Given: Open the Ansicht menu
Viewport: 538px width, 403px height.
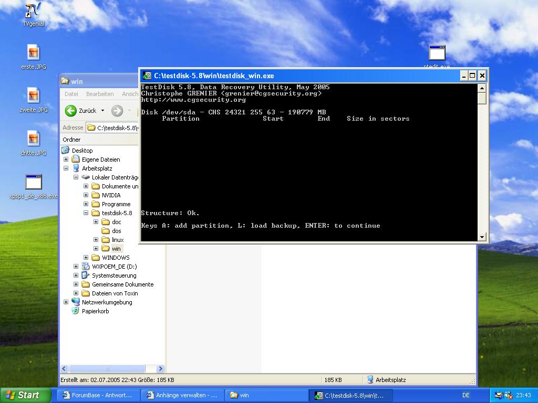Looking at the screenshot, I should pyautogui.click(x=130, y=94).
